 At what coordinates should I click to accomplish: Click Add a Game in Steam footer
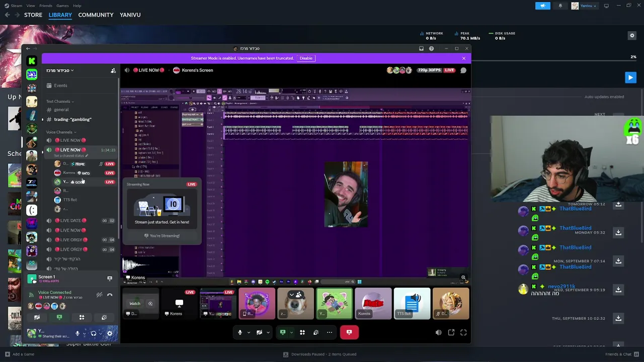click(20, 354)
